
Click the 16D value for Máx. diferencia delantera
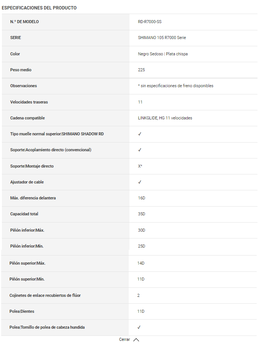(x=142, y=198)
